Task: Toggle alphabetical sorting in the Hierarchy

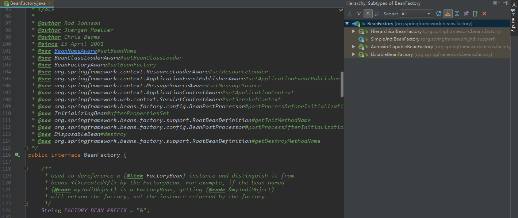Action: [377, 14]
